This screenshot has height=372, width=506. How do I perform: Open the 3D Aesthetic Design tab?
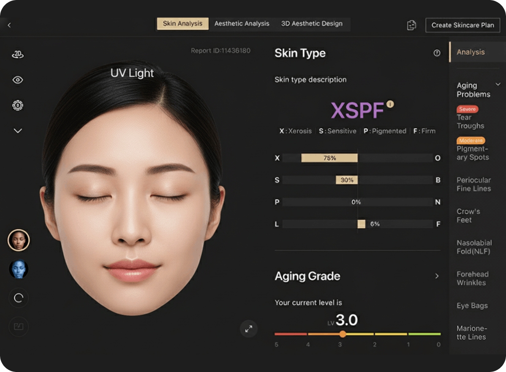pos(313,24)
